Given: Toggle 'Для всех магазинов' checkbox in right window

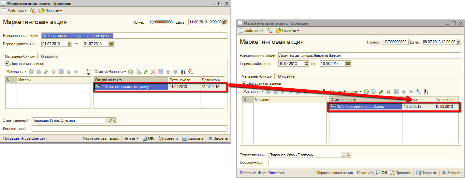Looking at the screenshot, I should pyautogui.click(x=244, y=83).
